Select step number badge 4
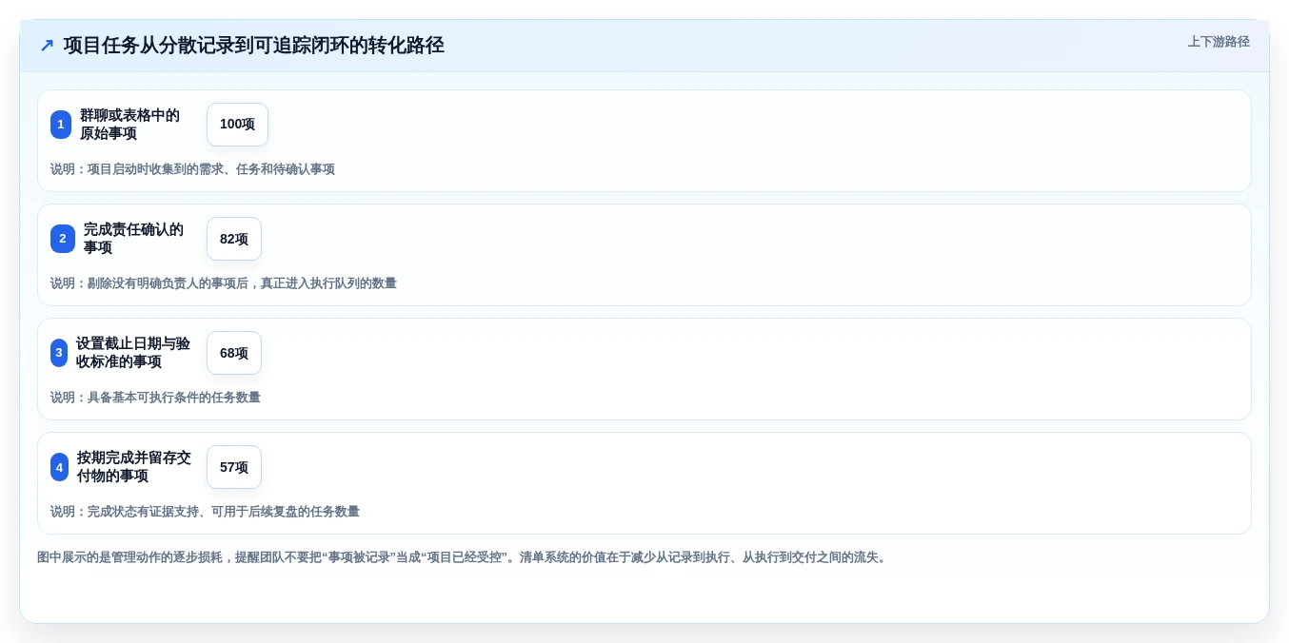The width and height of the screenshot is (1289, 643). point(59,467)
